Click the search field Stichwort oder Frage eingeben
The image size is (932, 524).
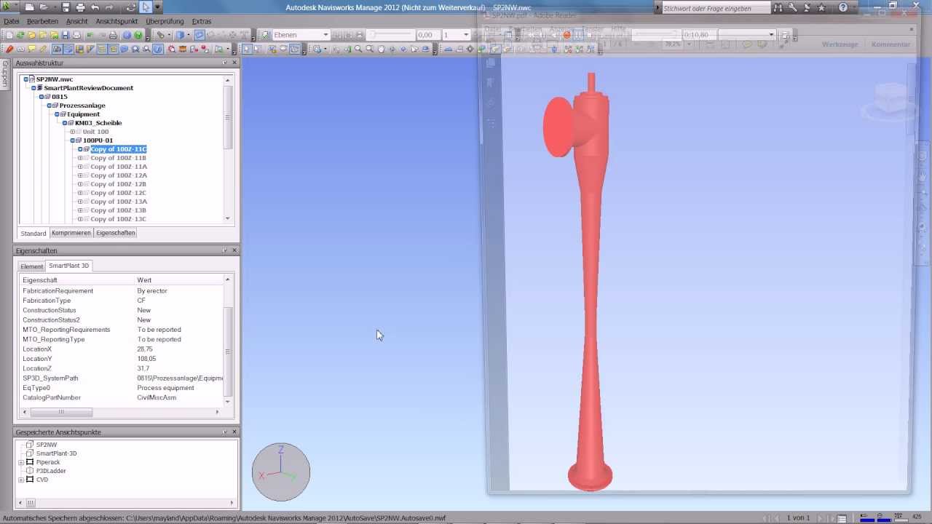(x=716, y=8)
